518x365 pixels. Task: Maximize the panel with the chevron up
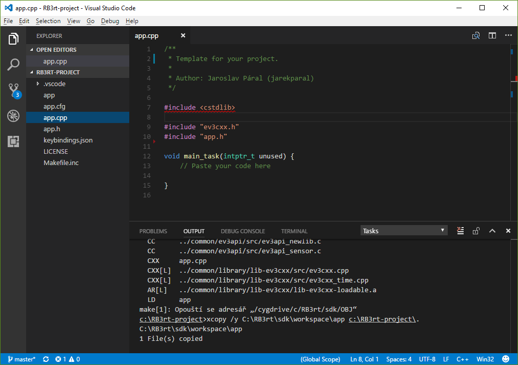coord(492,231)
